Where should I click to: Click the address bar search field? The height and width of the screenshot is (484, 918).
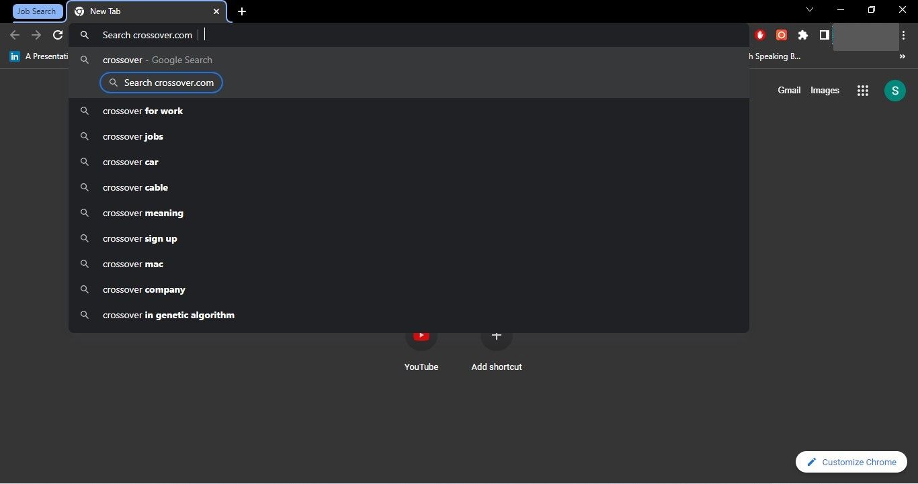[409, 35]
